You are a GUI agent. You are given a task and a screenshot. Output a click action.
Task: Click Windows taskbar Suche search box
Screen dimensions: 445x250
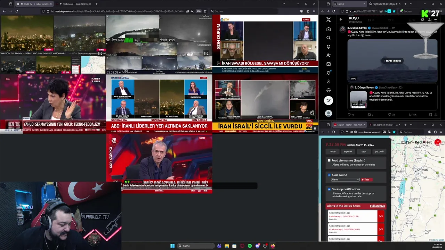[x=196, y=246]
